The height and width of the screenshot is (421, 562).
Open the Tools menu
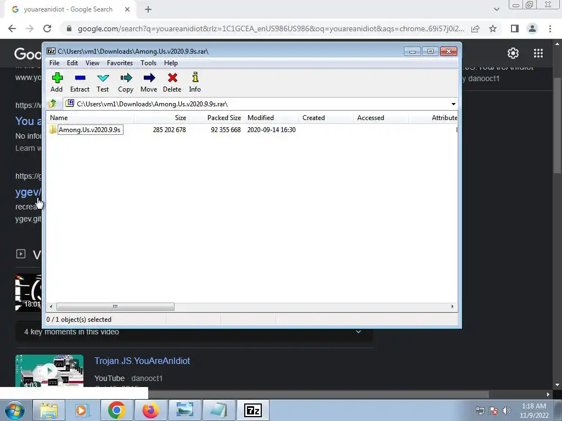[x=148, y=63]
